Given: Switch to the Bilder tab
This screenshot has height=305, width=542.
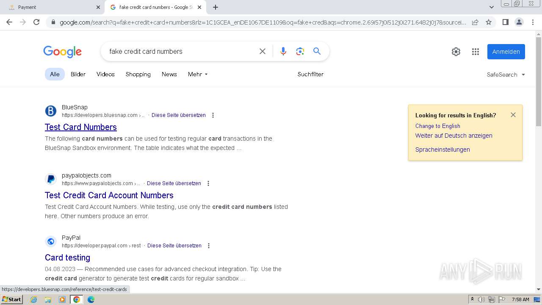Looking at the screenshot, I should tap(78, 74).
